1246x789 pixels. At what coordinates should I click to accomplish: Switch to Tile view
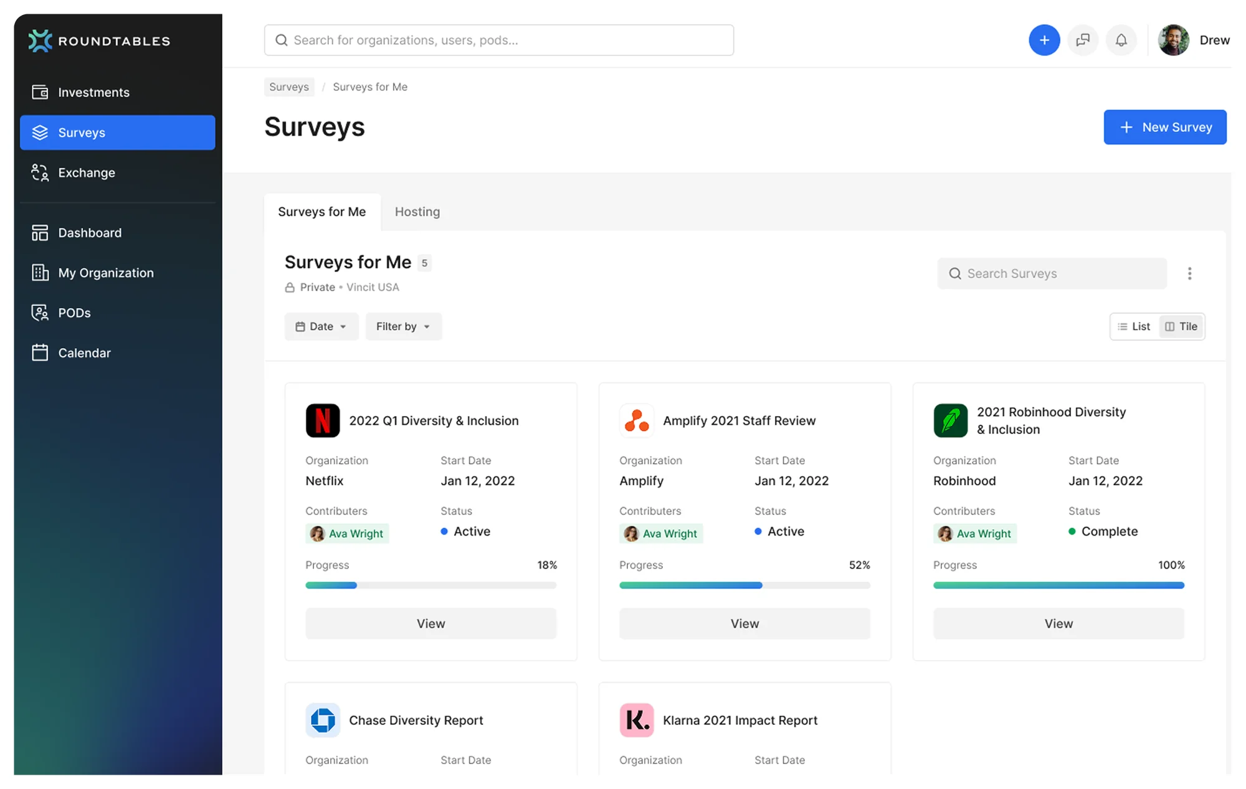1181,326
